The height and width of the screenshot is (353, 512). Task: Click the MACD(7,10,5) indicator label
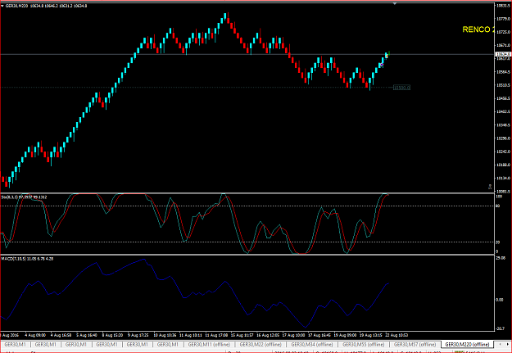tap(27, 259)
